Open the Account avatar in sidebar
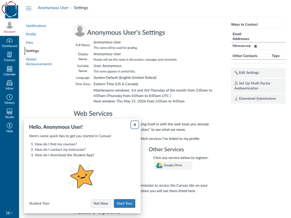 point(10,27)
